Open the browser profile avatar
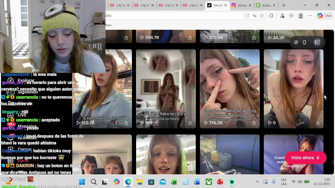The height and width of the screenshot is (188, 335). pos(301,16)
